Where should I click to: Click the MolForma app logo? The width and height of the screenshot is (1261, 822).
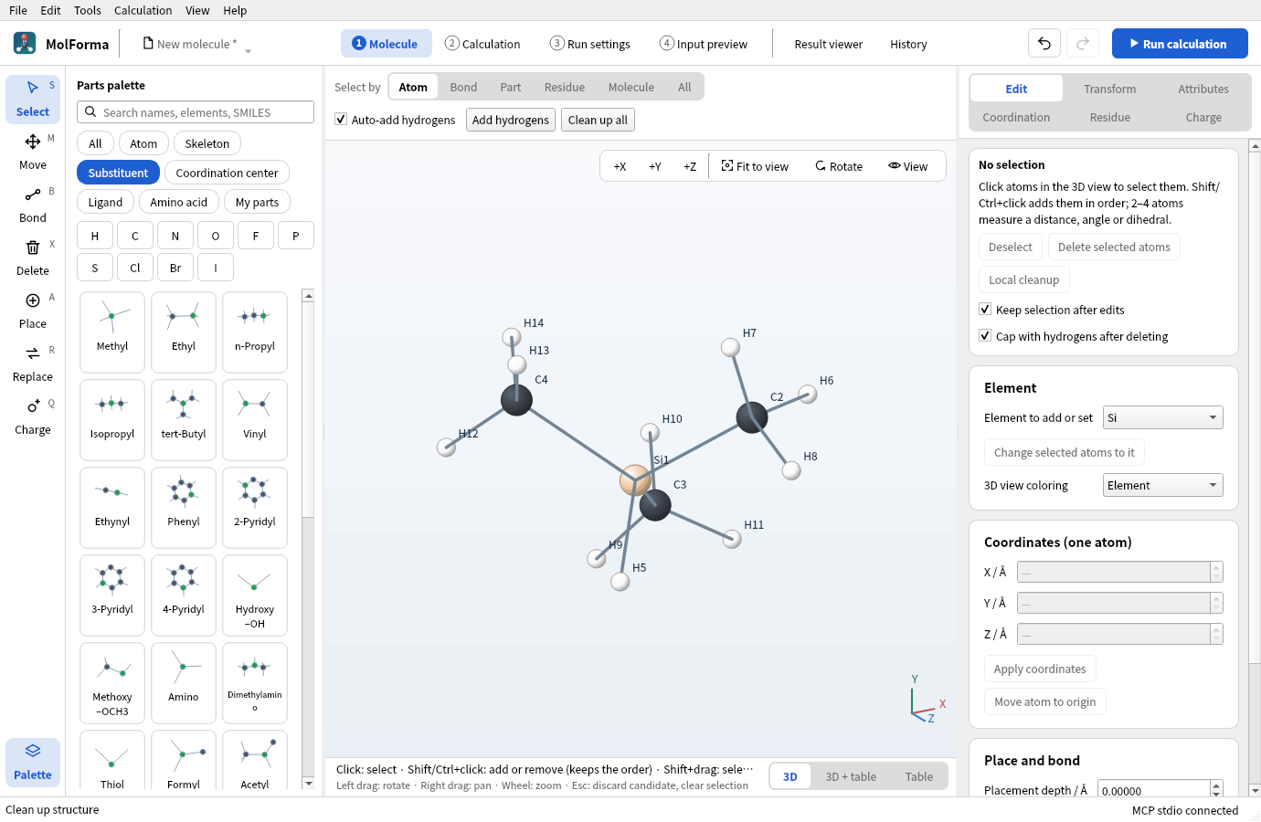click(25, 43)
